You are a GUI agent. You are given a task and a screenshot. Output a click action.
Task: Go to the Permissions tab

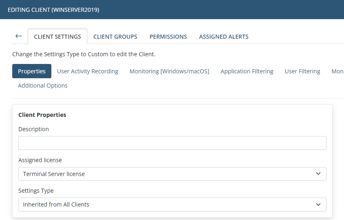pos(168,37)
